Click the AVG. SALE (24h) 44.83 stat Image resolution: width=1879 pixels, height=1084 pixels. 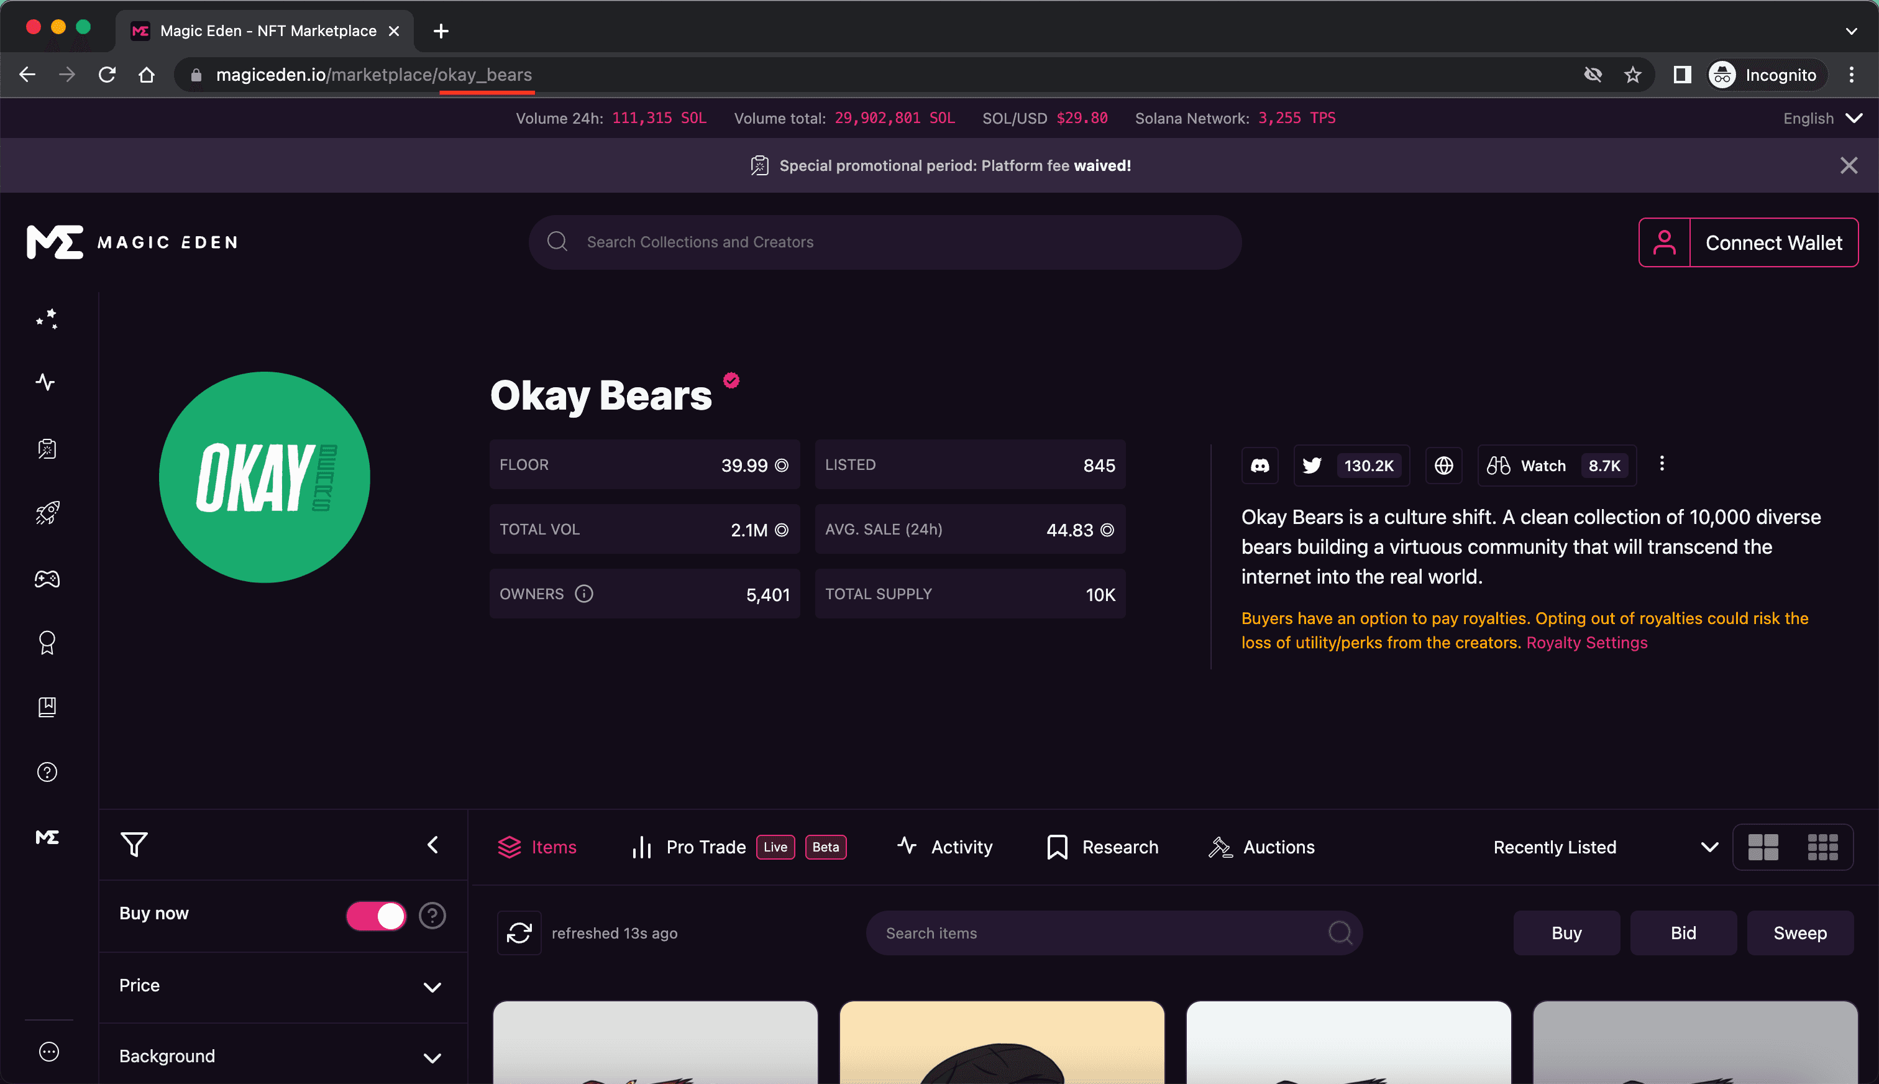point(971,530)
